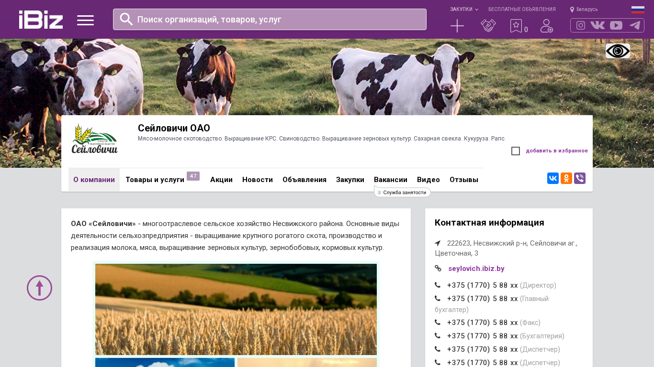654x367 pixels.
Task: Open iBiz VK page in header
Action: click(598, 25)
